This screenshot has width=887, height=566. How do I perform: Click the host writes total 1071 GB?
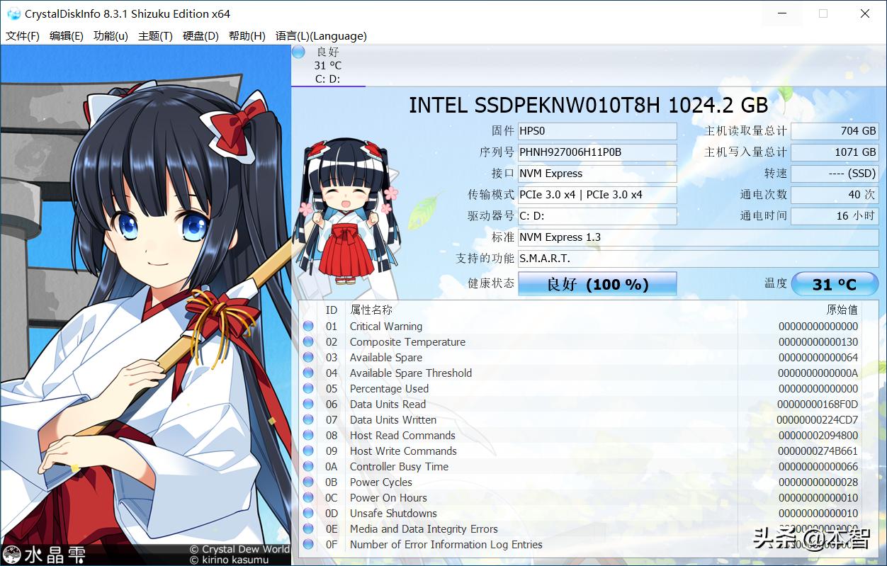835,152
